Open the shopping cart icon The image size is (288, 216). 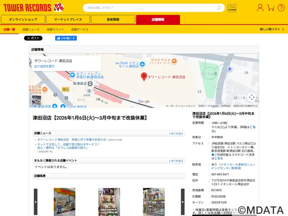coord(271,8)
